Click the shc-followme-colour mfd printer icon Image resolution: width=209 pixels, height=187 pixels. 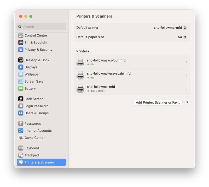pyautogui.click(x=80, y=62)
